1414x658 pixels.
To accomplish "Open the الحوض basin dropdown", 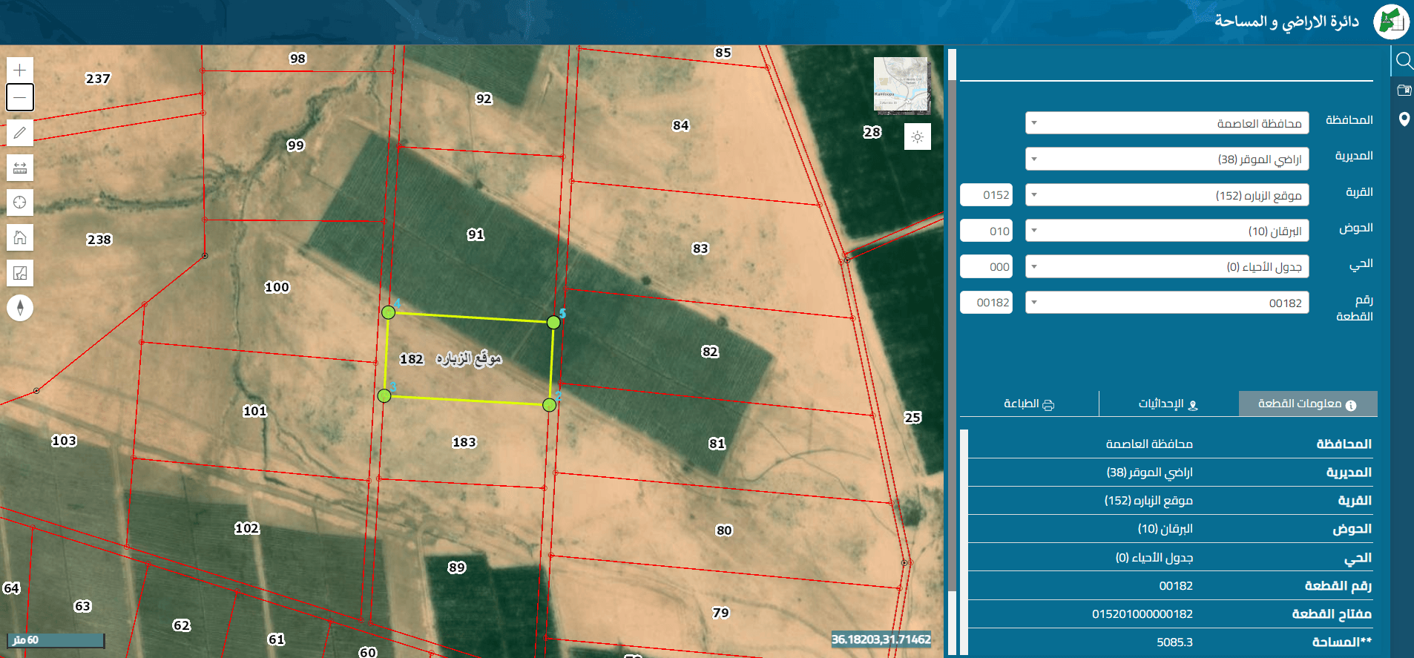I will tap(1167, 231).
